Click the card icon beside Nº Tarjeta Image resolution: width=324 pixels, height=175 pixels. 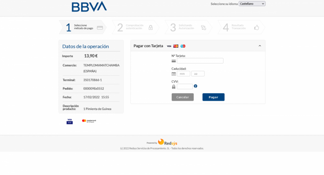tap(174, 61)
